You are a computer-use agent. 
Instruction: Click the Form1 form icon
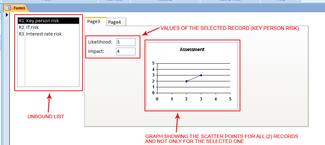[x=8, y=8]
